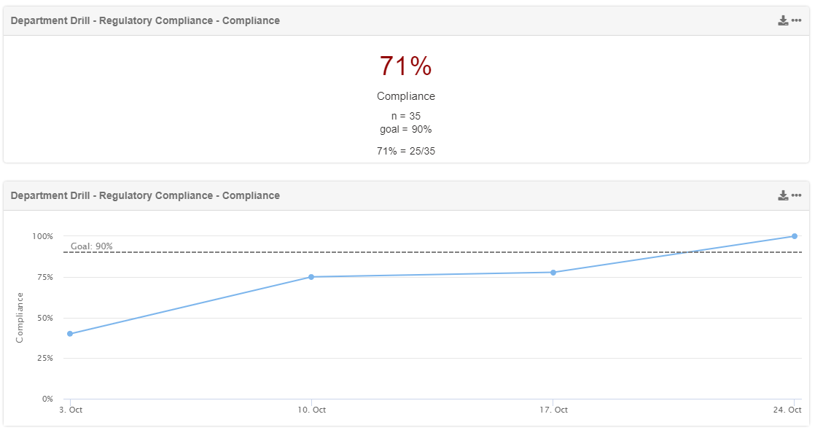Click the 'goal = 90%' text in the summary

coord(406,129)
